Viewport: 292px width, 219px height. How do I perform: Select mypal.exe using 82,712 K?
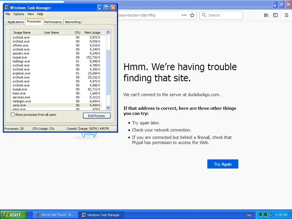coord(57,89)
